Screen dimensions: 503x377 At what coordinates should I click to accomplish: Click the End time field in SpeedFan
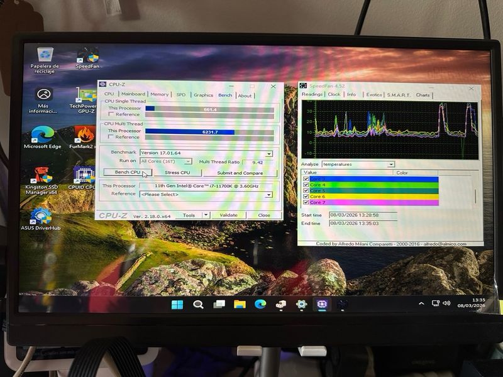pyautogui.click(x=363, y=224)
